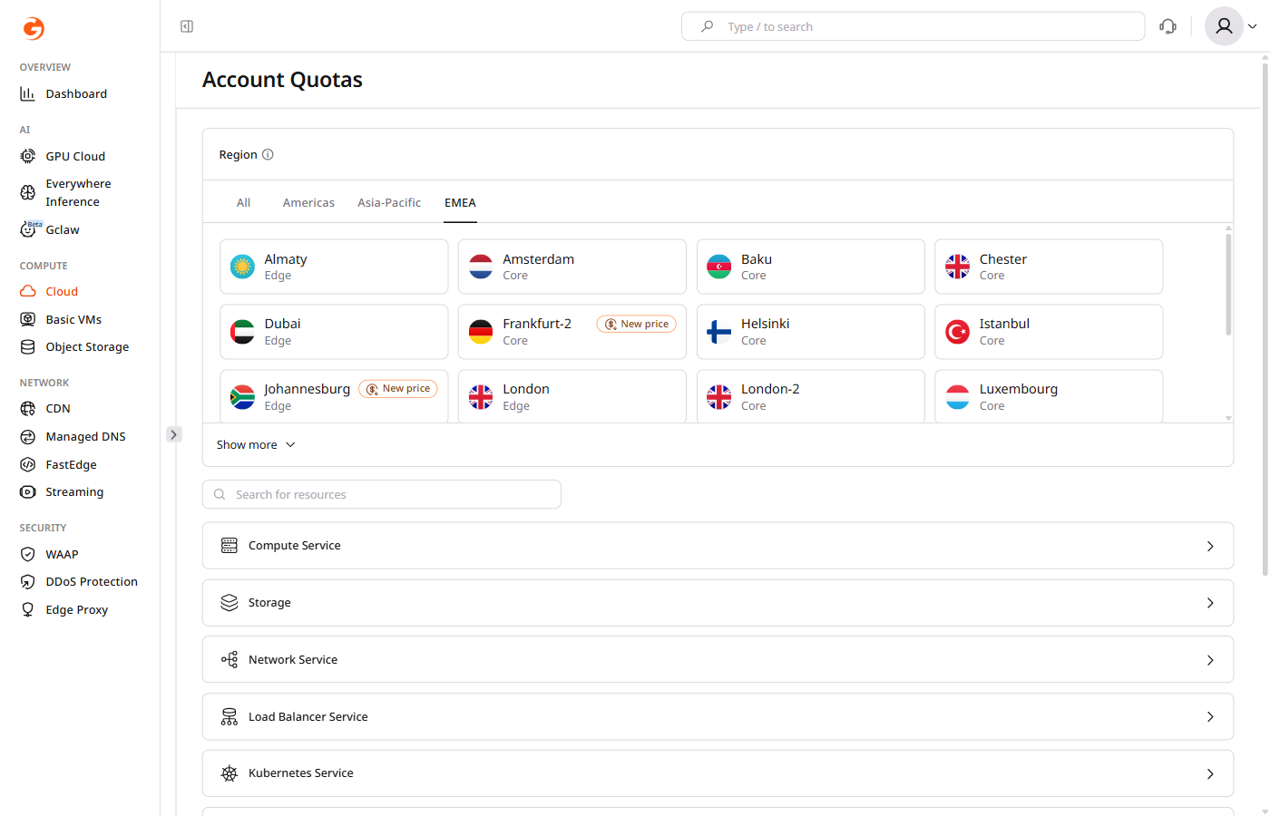Click the Storage layers icon
1270x816 pixels.
230,602
